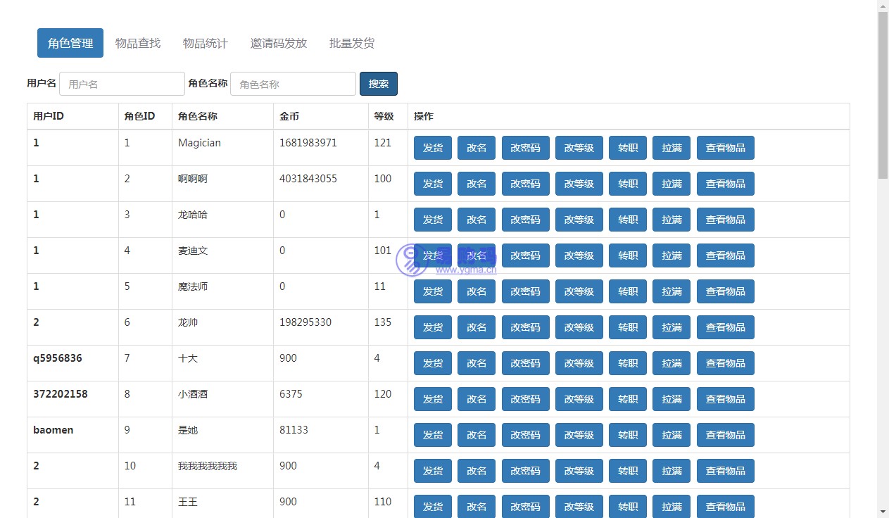Image resolution: width=889 pixels, height=518 pixels.
Task: Click 发货 for role Magician
Action: tap(432, 148)
